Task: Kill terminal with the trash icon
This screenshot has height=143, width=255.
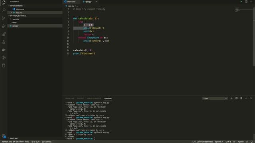Action: click(x=241, y=99)
